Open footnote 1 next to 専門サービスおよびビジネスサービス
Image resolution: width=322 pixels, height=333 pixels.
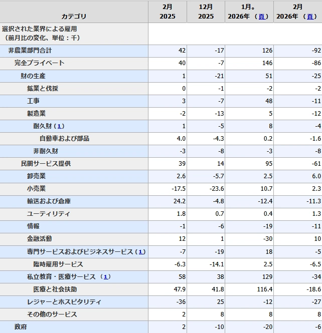[x=141, y=251]
